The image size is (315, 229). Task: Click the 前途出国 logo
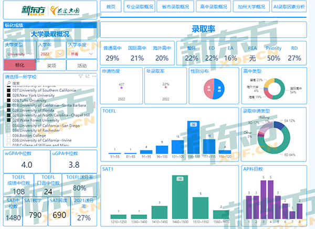pos(65,10)
